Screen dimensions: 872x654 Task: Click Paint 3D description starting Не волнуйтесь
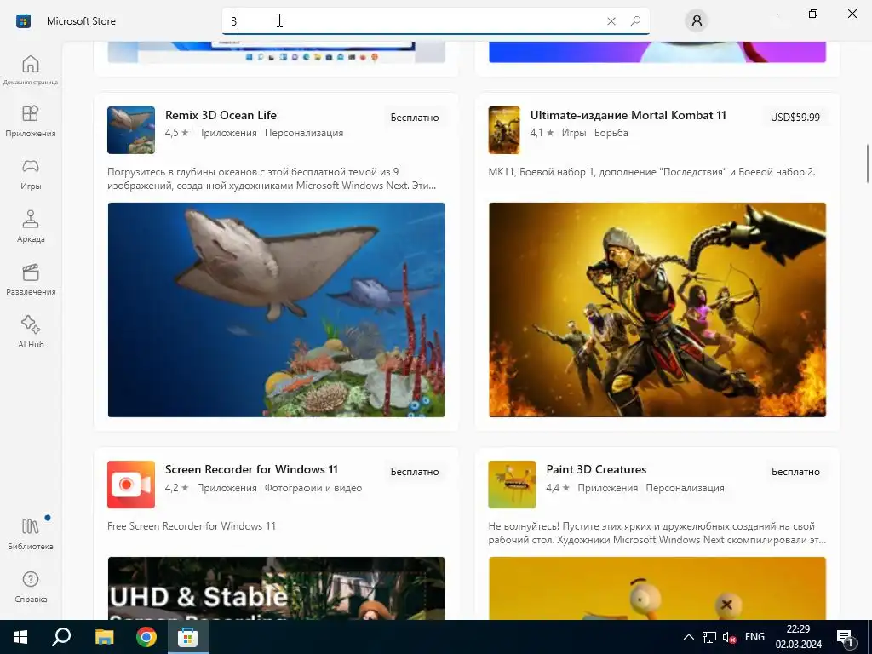(x=657, y=533)
